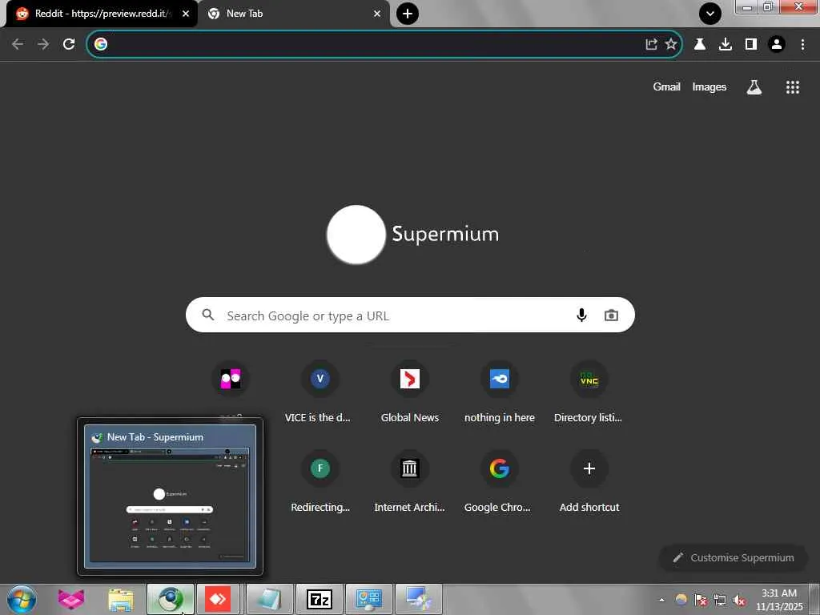Search by image with the camera icon
Image resolution: width=820 pixels, height=615 pixels.
pyautogui.click(x=611, y=316)
